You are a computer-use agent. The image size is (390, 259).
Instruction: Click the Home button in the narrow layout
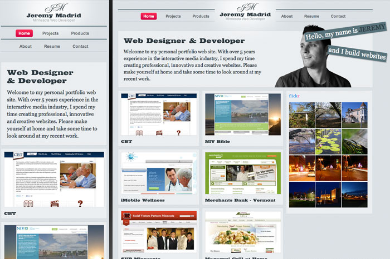[24, 33]
